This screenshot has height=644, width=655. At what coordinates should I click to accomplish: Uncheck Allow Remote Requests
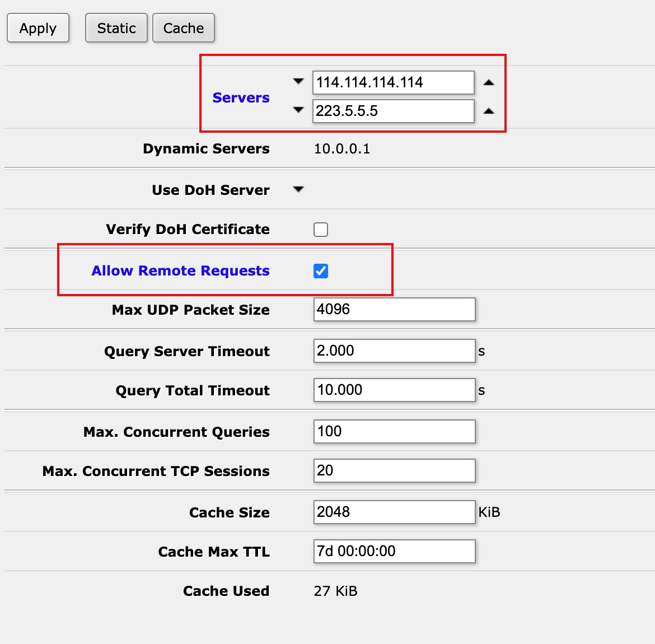[321, 271]
